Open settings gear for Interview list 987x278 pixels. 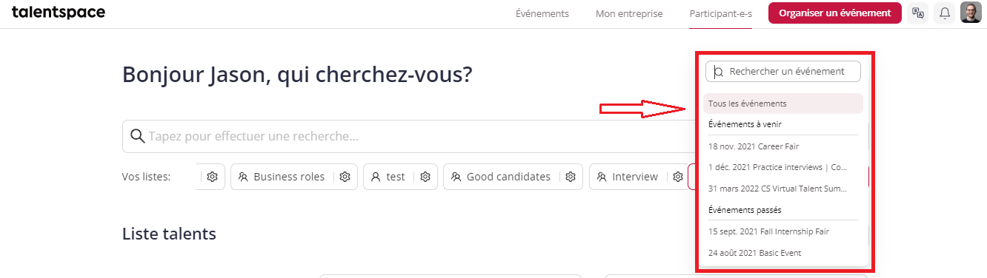click(x=678, y=177)
